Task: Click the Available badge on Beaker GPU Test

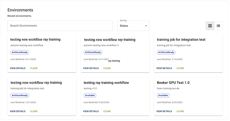Action: [163, 95]
